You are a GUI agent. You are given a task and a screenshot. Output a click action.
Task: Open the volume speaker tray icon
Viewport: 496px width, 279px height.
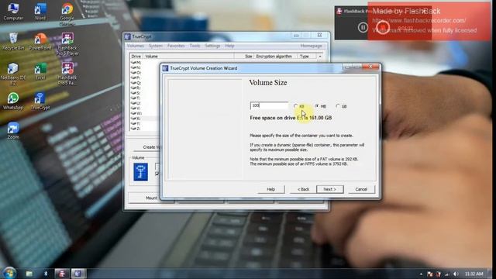click(x=456, y=274)
